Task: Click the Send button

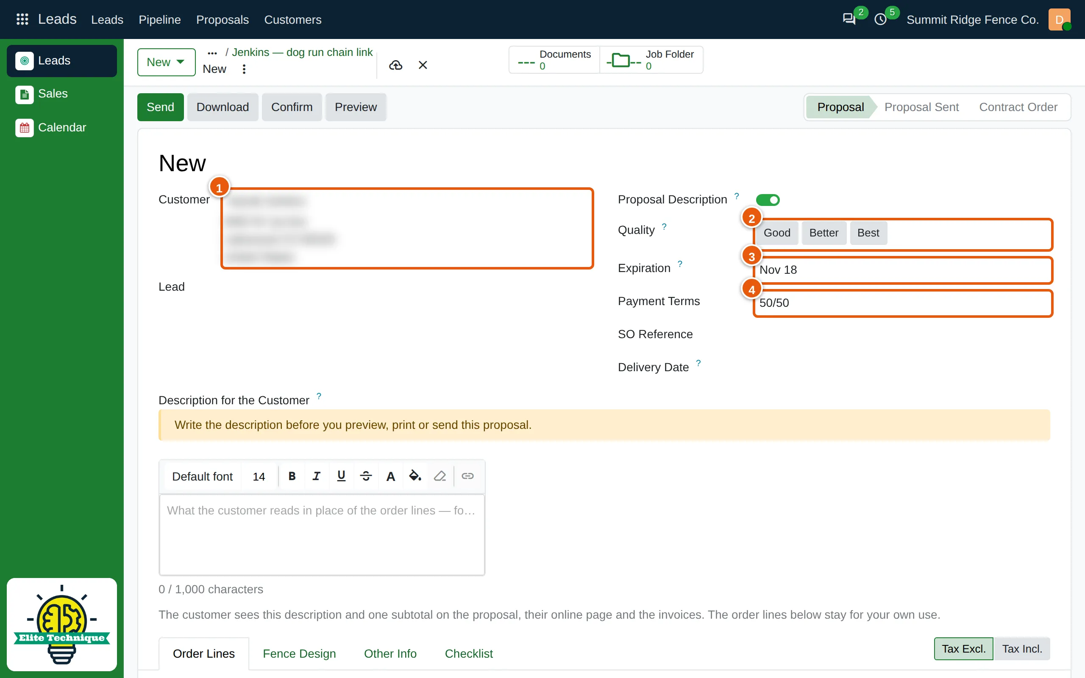Action: pos(161,107)
